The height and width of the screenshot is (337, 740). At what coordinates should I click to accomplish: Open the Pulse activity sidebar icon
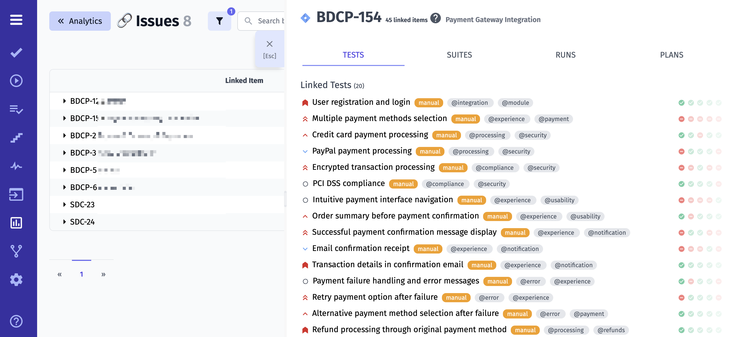click(16, 166)
